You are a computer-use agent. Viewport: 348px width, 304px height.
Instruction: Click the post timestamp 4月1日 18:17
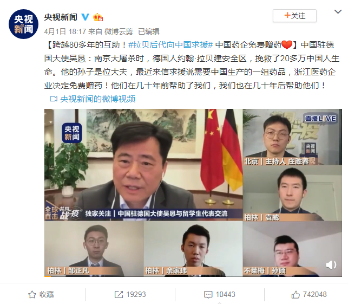pos(65,31)
